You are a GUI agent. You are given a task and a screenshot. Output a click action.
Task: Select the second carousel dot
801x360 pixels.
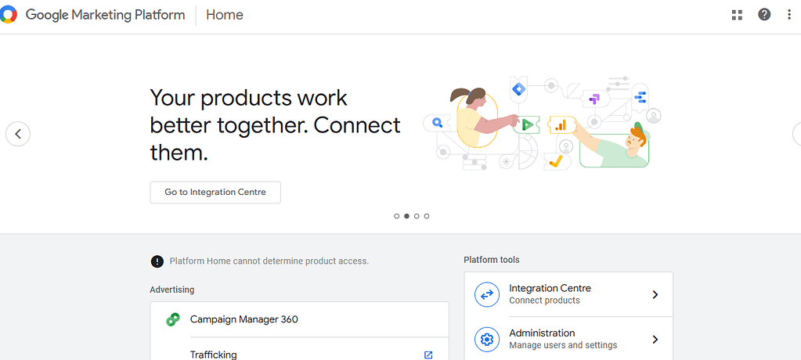click(x=406, y=216)
